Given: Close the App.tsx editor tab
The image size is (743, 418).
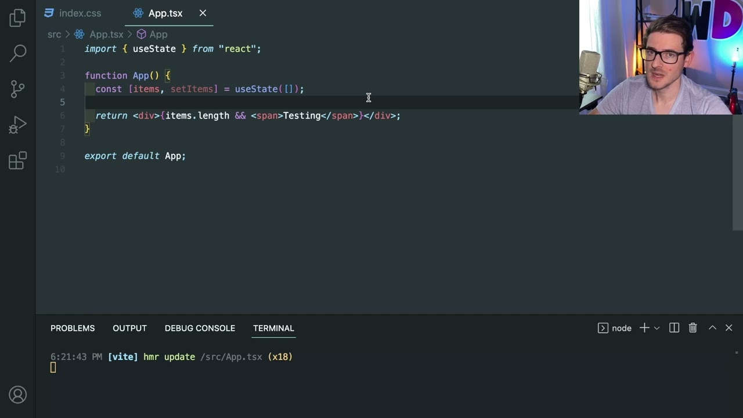Looking at the screenshot, I should pos(203,13).
